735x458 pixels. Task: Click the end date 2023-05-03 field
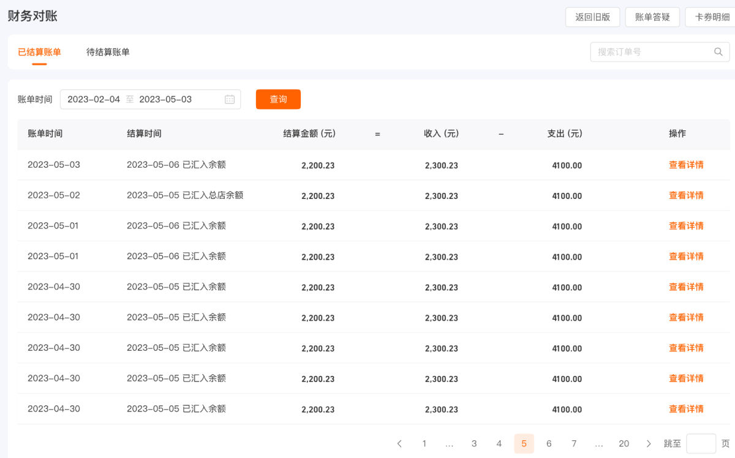tap(165, 99)
